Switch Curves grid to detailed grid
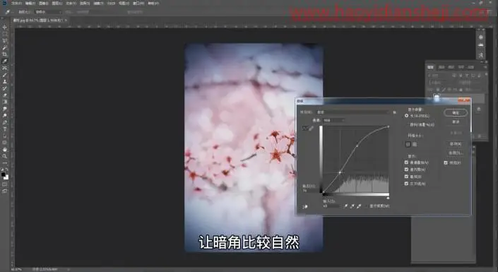The image size is (498, 272). pos(415,144)
